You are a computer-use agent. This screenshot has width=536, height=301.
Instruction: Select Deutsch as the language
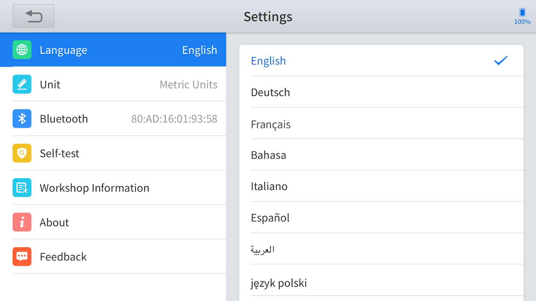tap(271, 92)
